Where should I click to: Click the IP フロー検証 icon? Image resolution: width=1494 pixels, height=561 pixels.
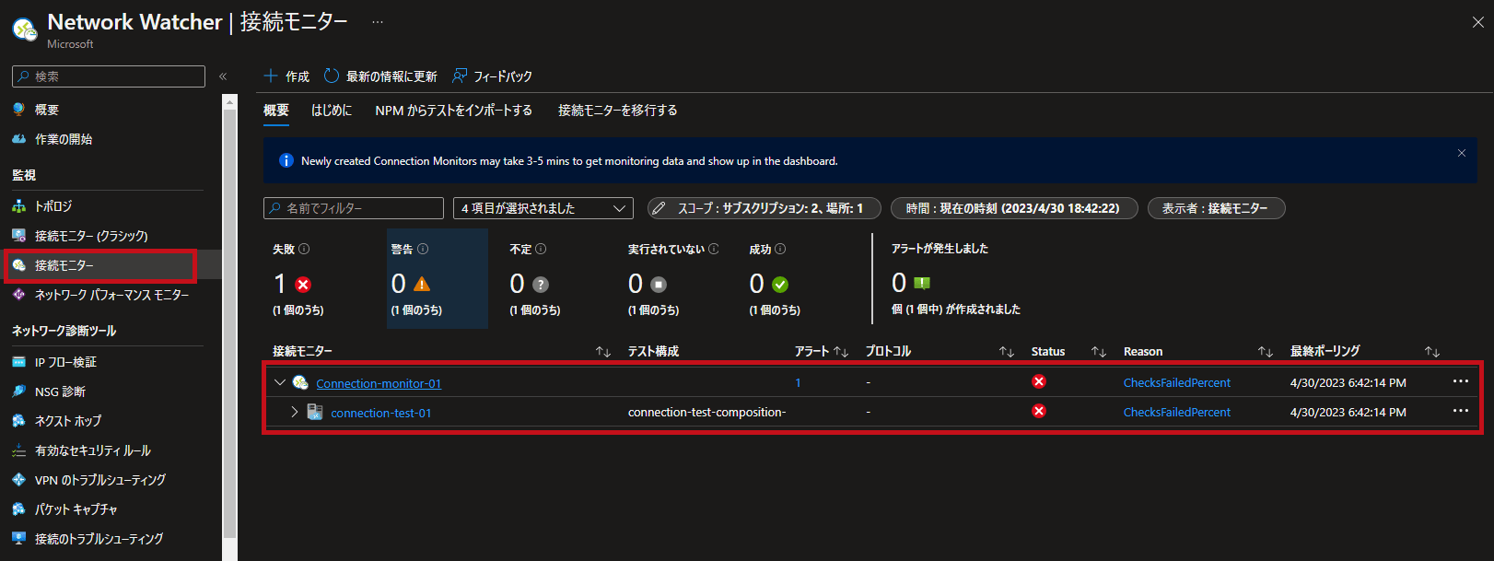pos(19,362)
